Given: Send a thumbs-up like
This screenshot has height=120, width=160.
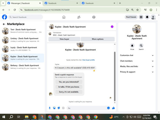Looking at the screenshot, I should pyautogui.click(x=113, y=108).
